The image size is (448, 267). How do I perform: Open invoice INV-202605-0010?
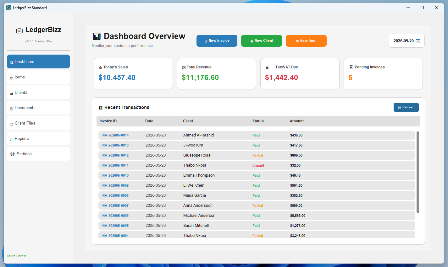pyautogui.click(x=115, y=176)
